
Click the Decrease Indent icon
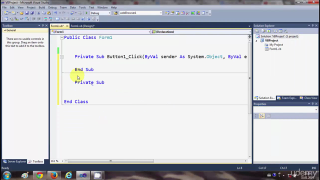[33, 19]
